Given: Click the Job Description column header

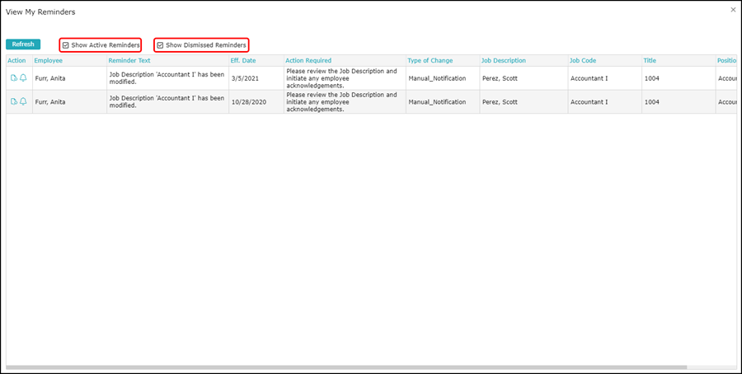Looking at the screenshot, I should pos(504,61).
